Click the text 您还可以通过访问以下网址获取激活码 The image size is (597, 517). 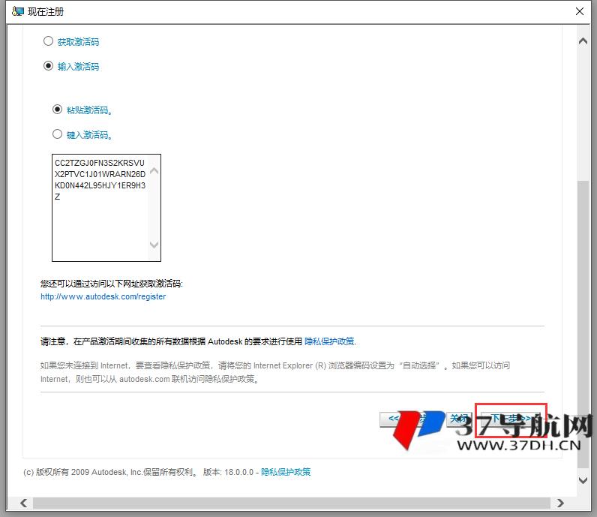point(112,284)
